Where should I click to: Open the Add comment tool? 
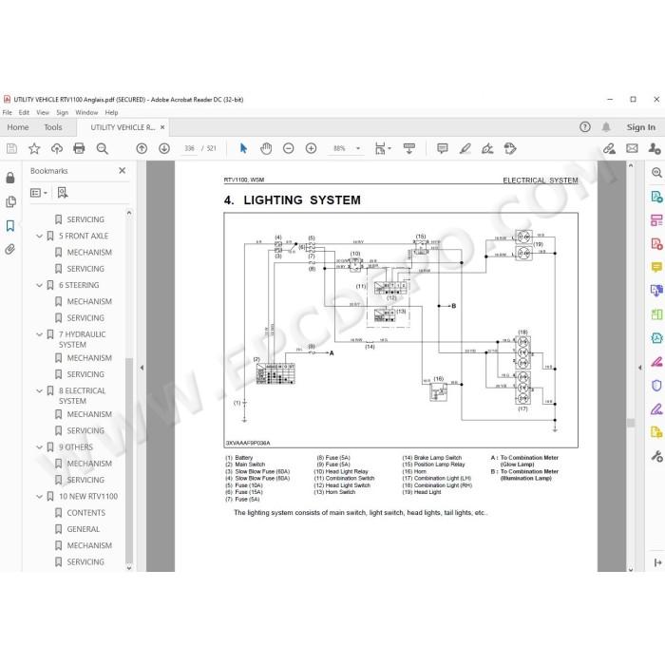(x=443, y=148)
